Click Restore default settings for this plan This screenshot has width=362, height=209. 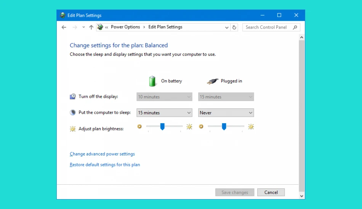pos(105,165)
